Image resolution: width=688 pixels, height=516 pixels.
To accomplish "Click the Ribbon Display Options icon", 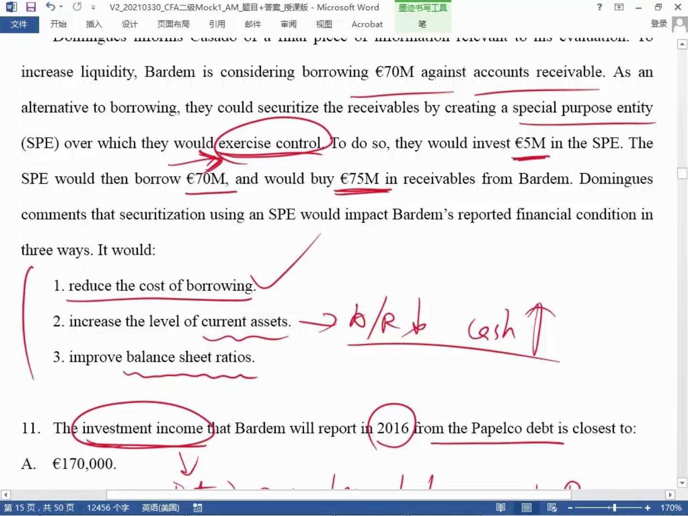I will click(619, 7).
